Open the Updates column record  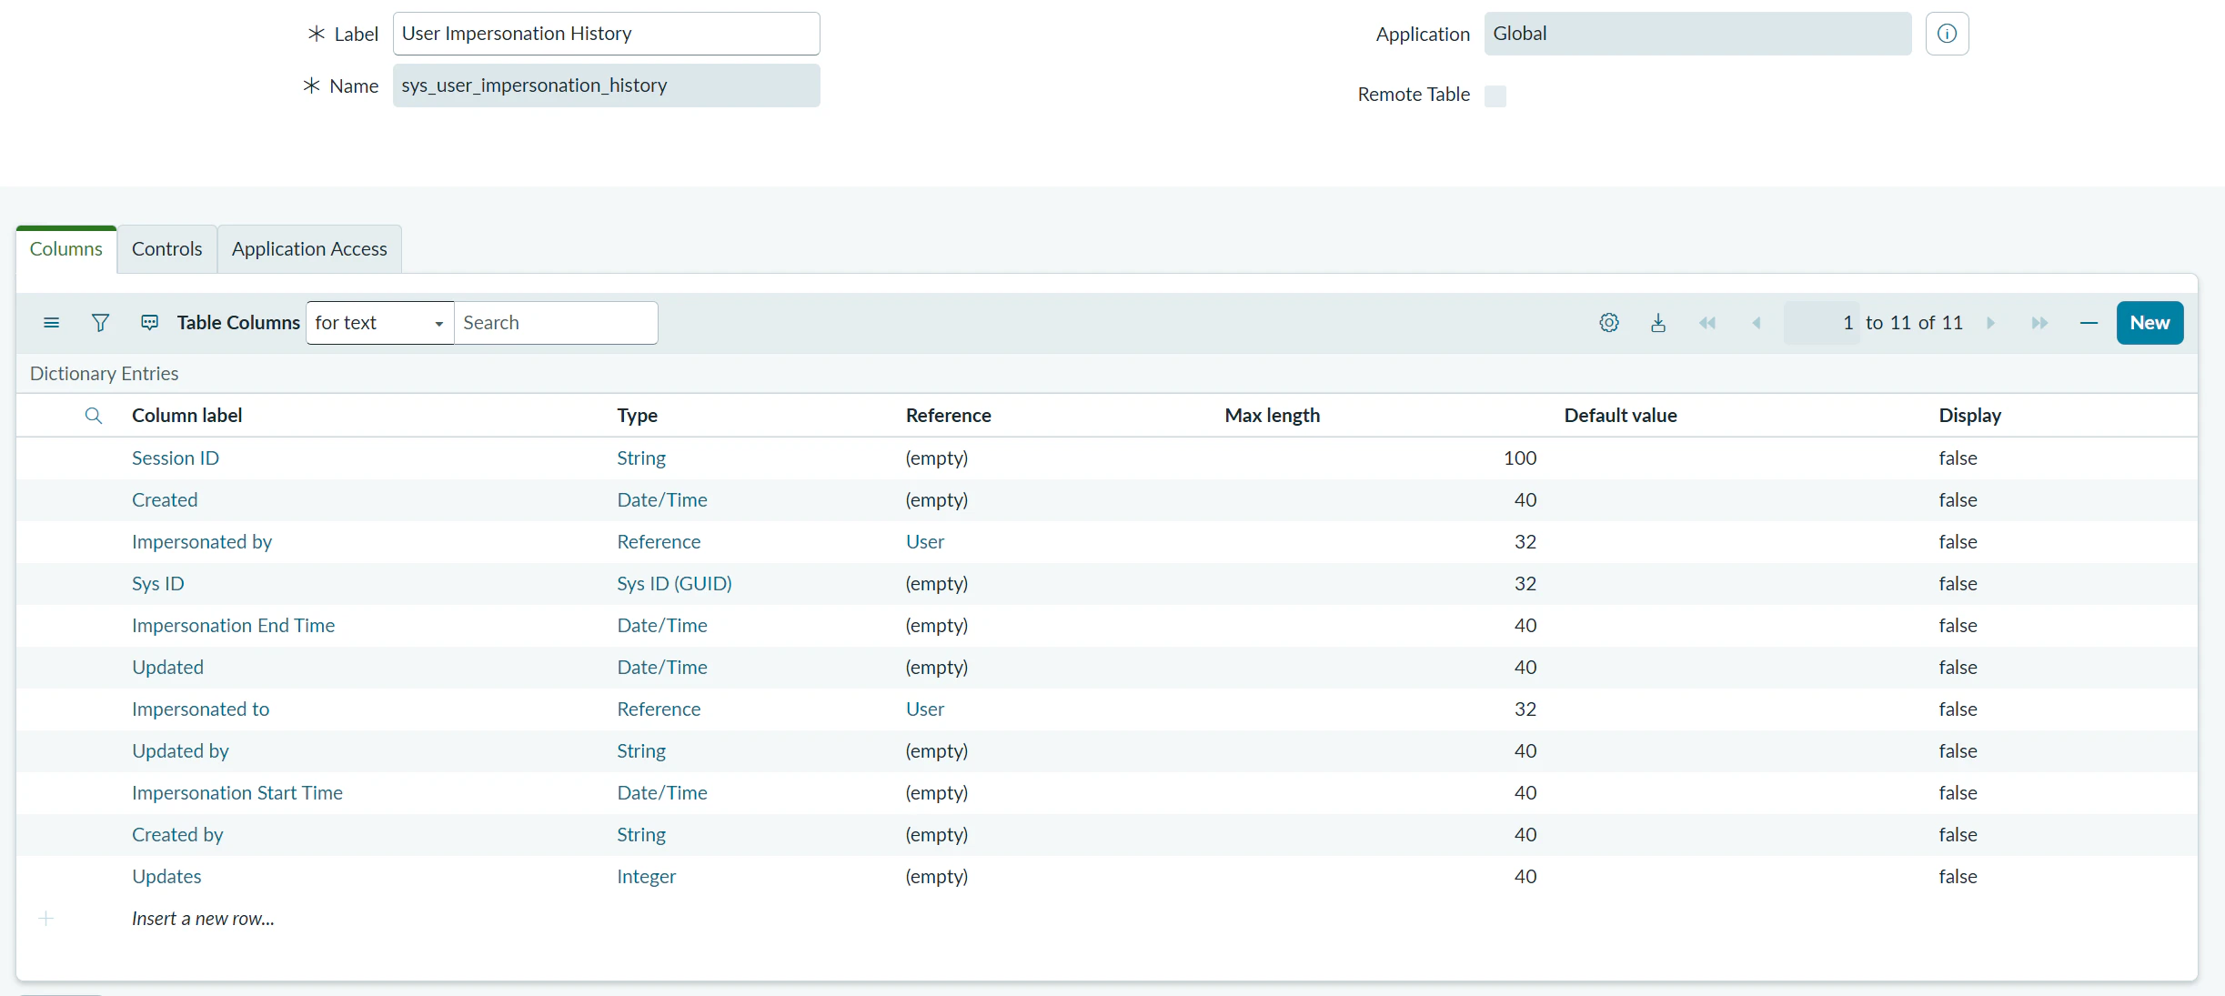coord(166,877)
